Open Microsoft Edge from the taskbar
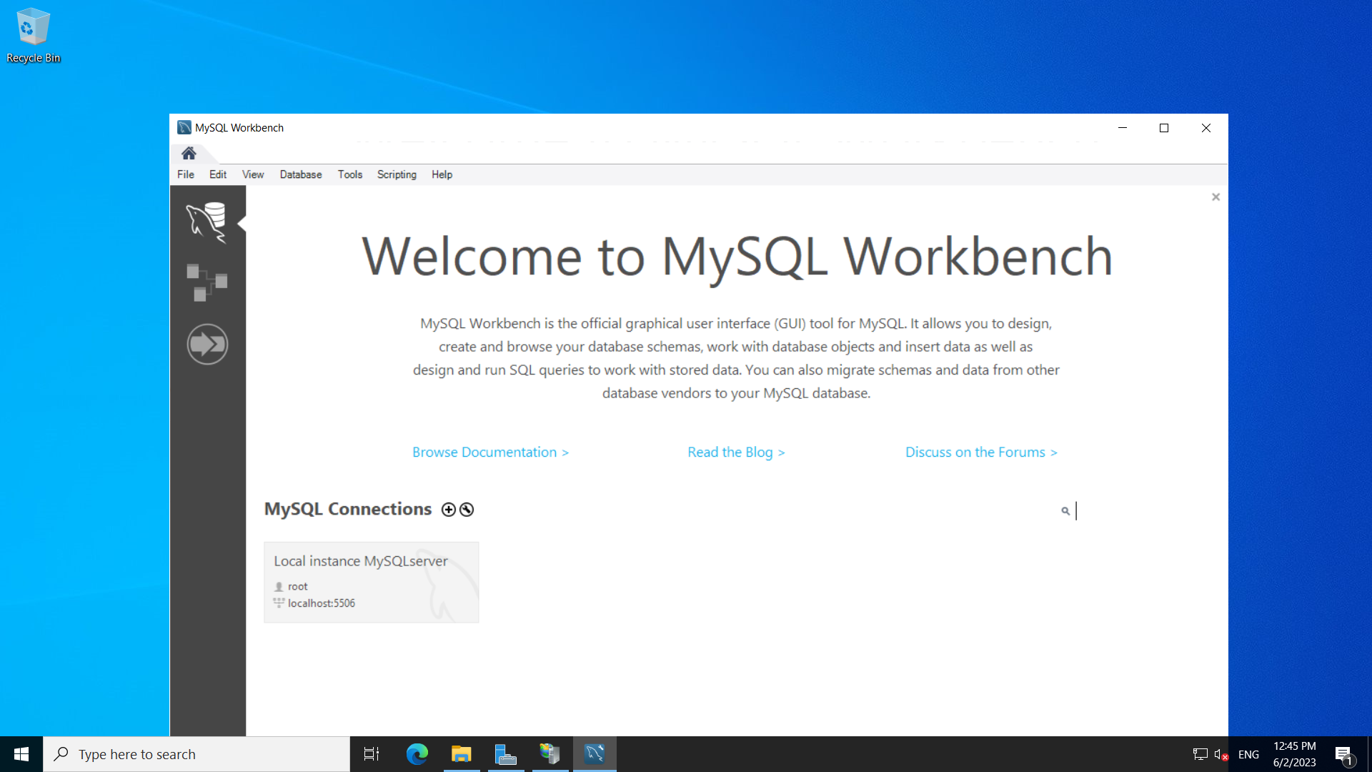 coord(417,754)
